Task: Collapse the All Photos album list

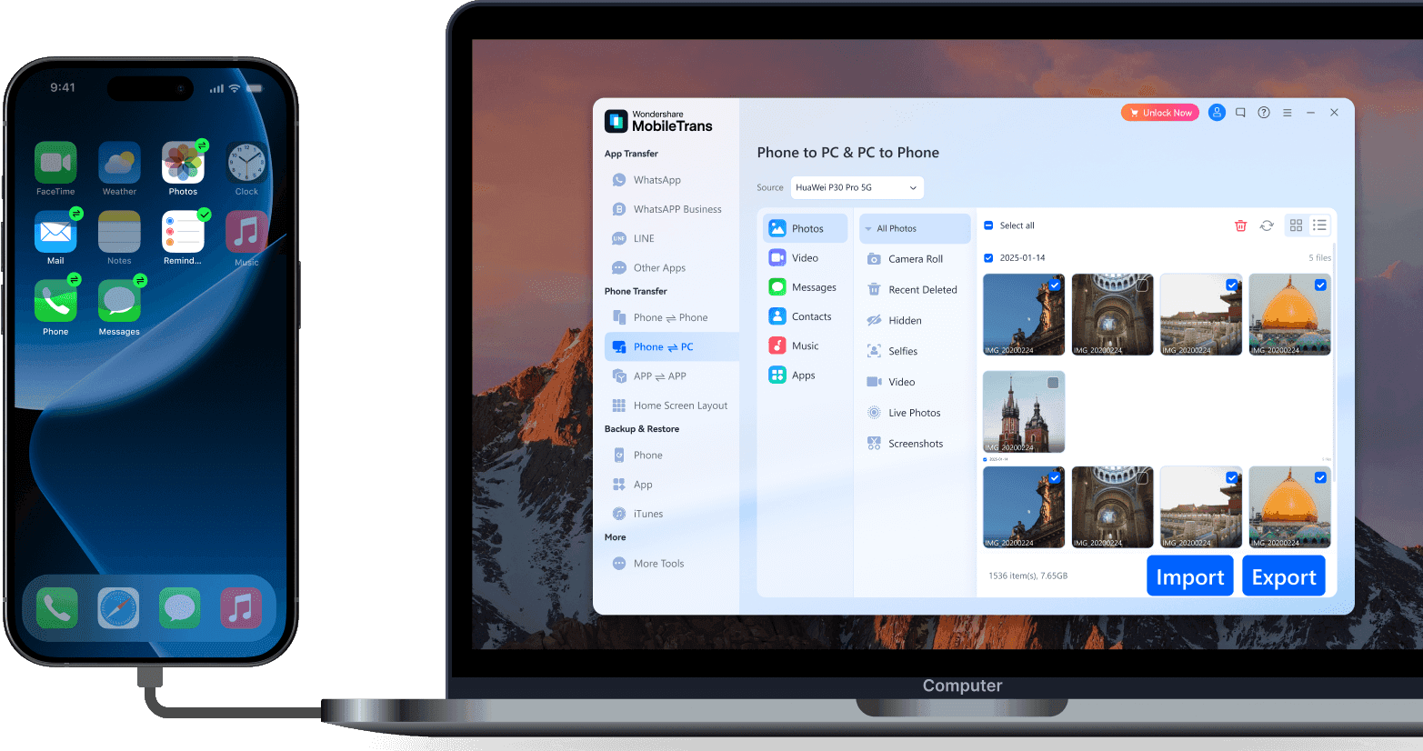Action: pyautogui.click(x=868, y=229)
